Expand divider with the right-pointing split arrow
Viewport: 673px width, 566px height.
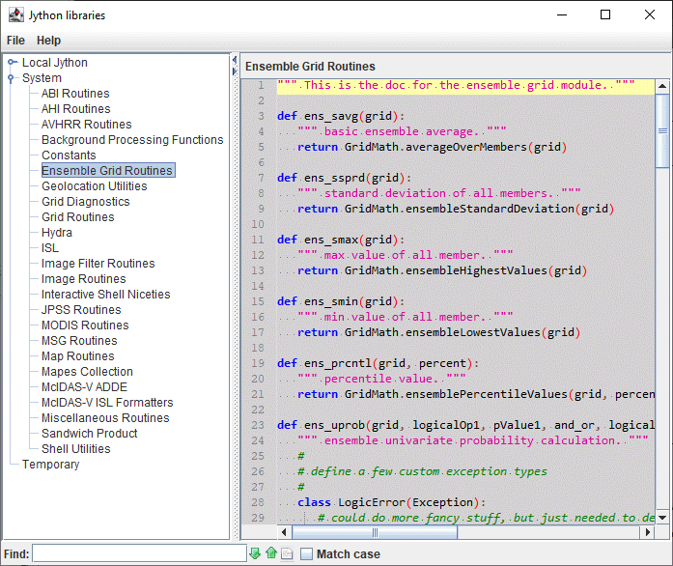235,71
